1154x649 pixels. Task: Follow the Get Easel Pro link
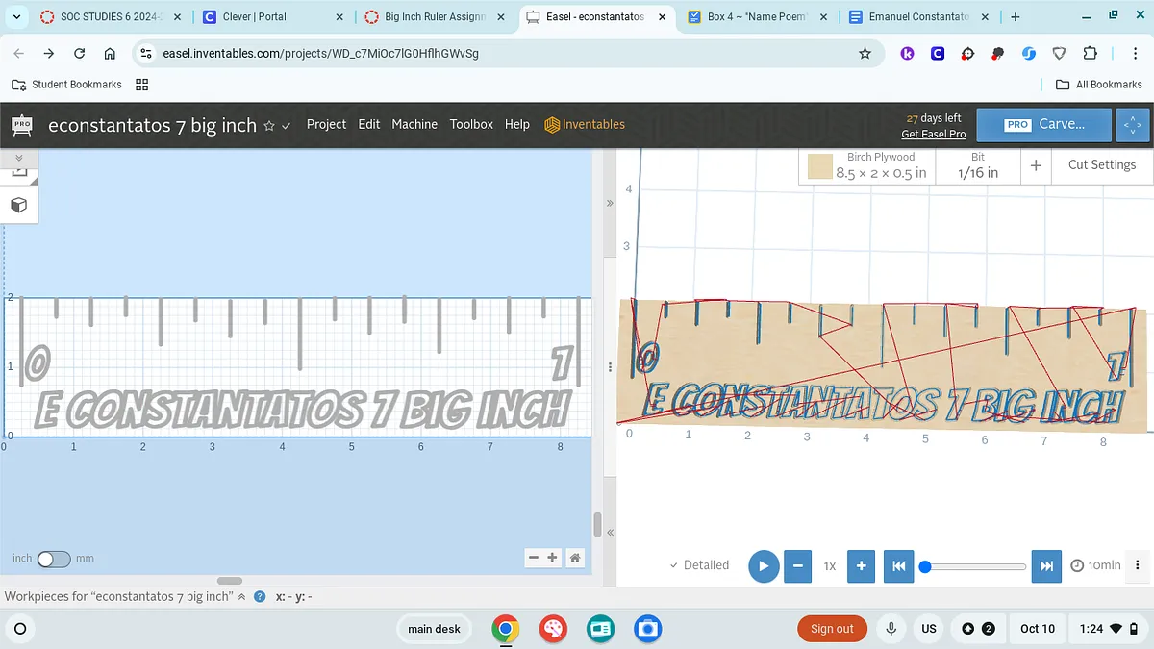[933, 135]
